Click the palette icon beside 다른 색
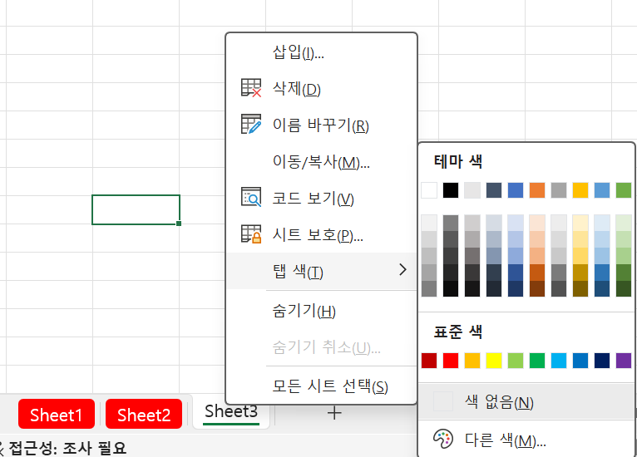 [442, 439]
